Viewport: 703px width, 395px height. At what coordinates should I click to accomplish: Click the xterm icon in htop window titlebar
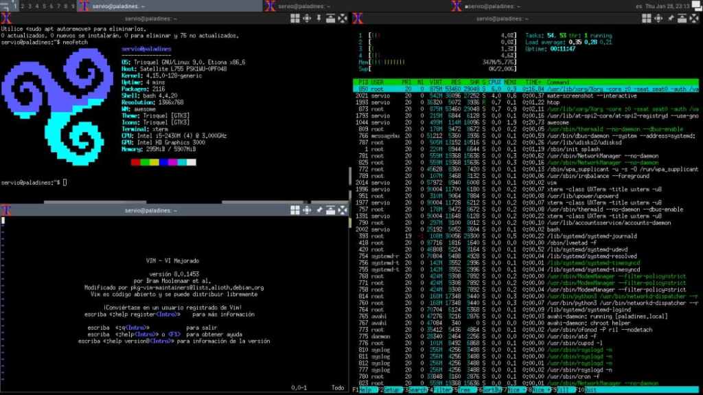(x=357, y=19)
